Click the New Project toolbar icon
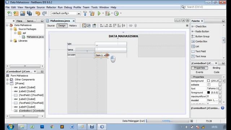The image size is (231, 130). pyautogui.click(x=16, y=13)
